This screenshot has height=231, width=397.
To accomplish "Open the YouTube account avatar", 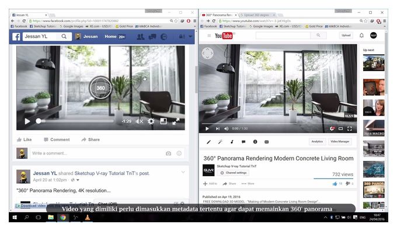I will coord(374,36).
